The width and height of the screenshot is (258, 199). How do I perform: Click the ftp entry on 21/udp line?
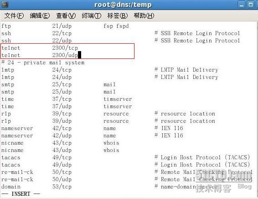click(6, 26)
